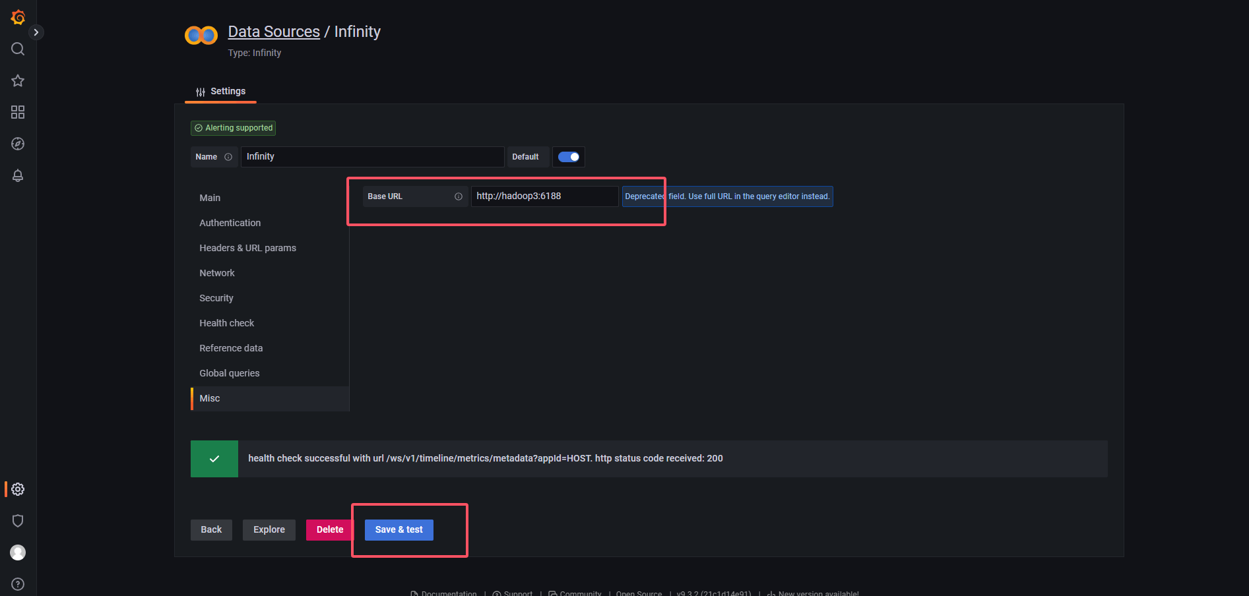Screen dimensions: 1249x596
Task: Expand the side navigation with chevron
Action: point(36,32)
